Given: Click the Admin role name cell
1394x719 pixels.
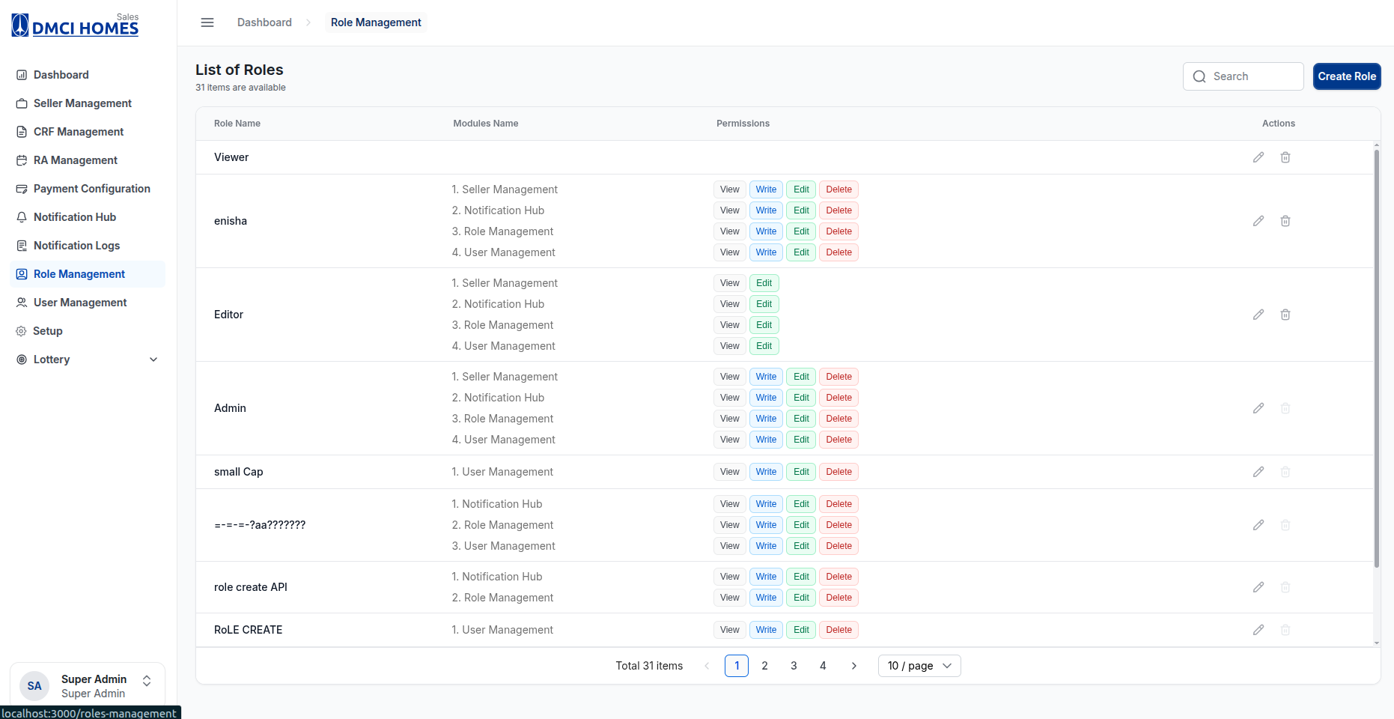Looking at the screenshot, I should 230,408.
